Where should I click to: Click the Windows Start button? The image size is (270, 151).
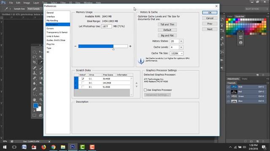[x=5, y=147]
